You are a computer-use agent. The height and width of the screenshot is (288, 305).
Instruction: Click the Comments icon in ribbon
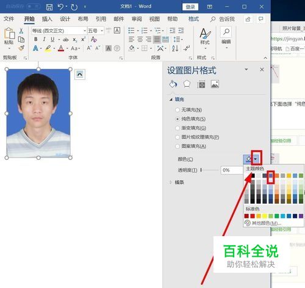tap(260, 19)
